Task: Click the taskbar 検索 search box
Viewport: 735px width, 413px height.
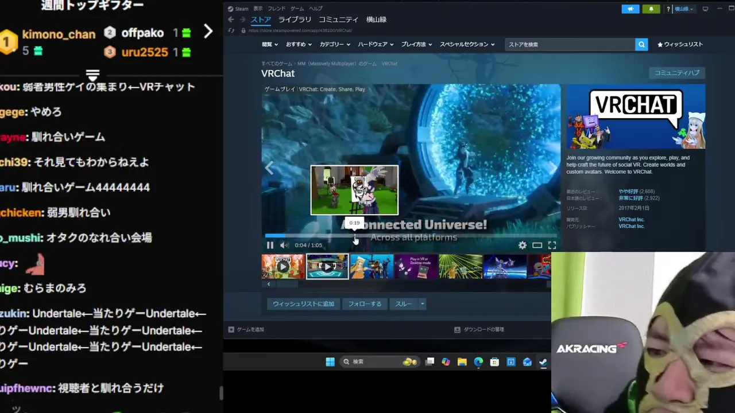Action: 379,362
